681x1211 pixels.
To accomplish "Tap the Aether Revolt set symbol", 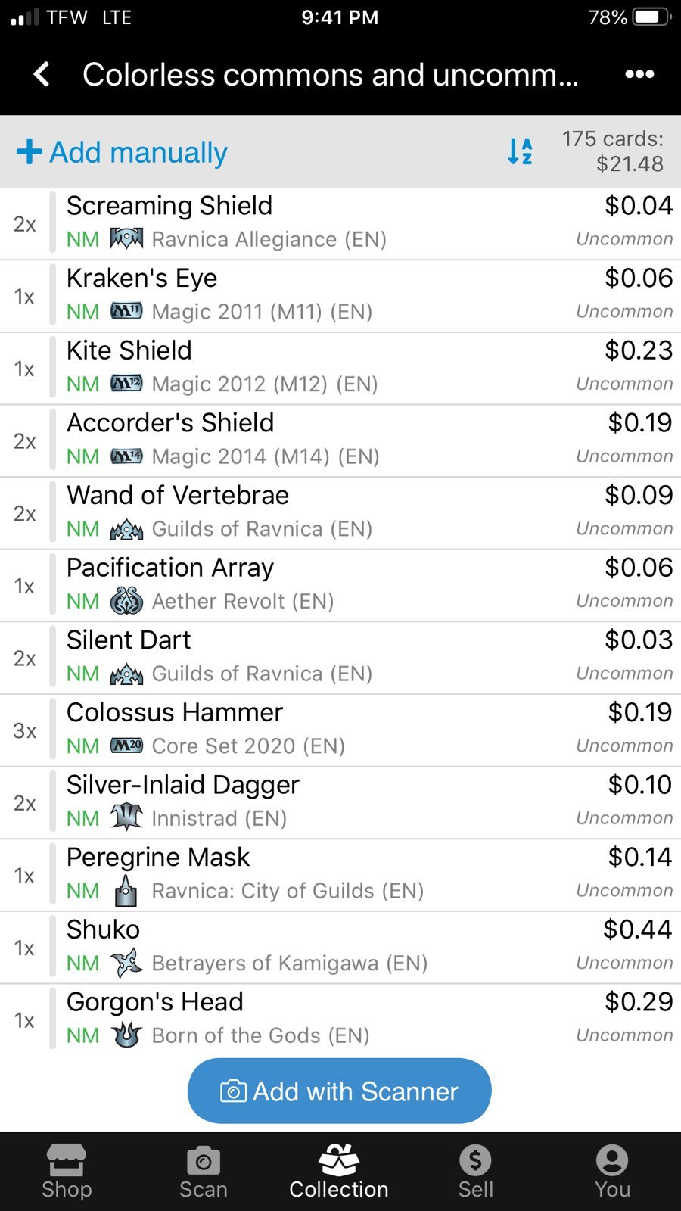I will [126, 601].
